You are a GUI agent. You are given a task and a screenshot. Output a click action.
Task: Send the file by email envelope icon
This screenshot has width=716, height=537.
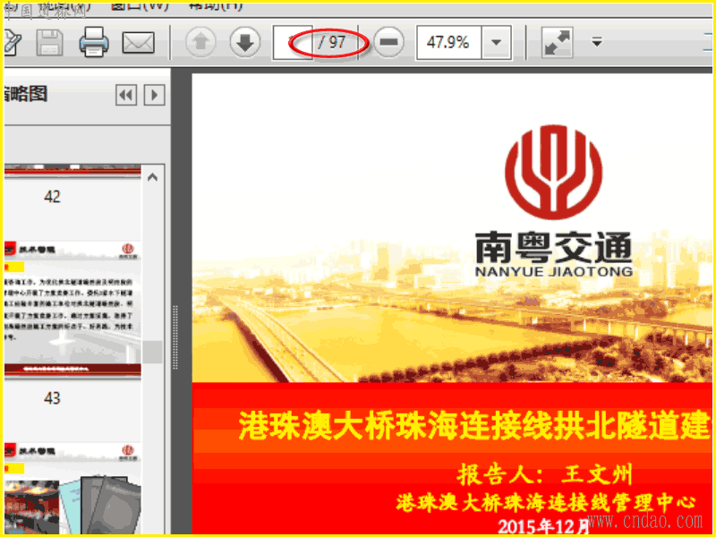pyautogui.click(x=139, y=43)
